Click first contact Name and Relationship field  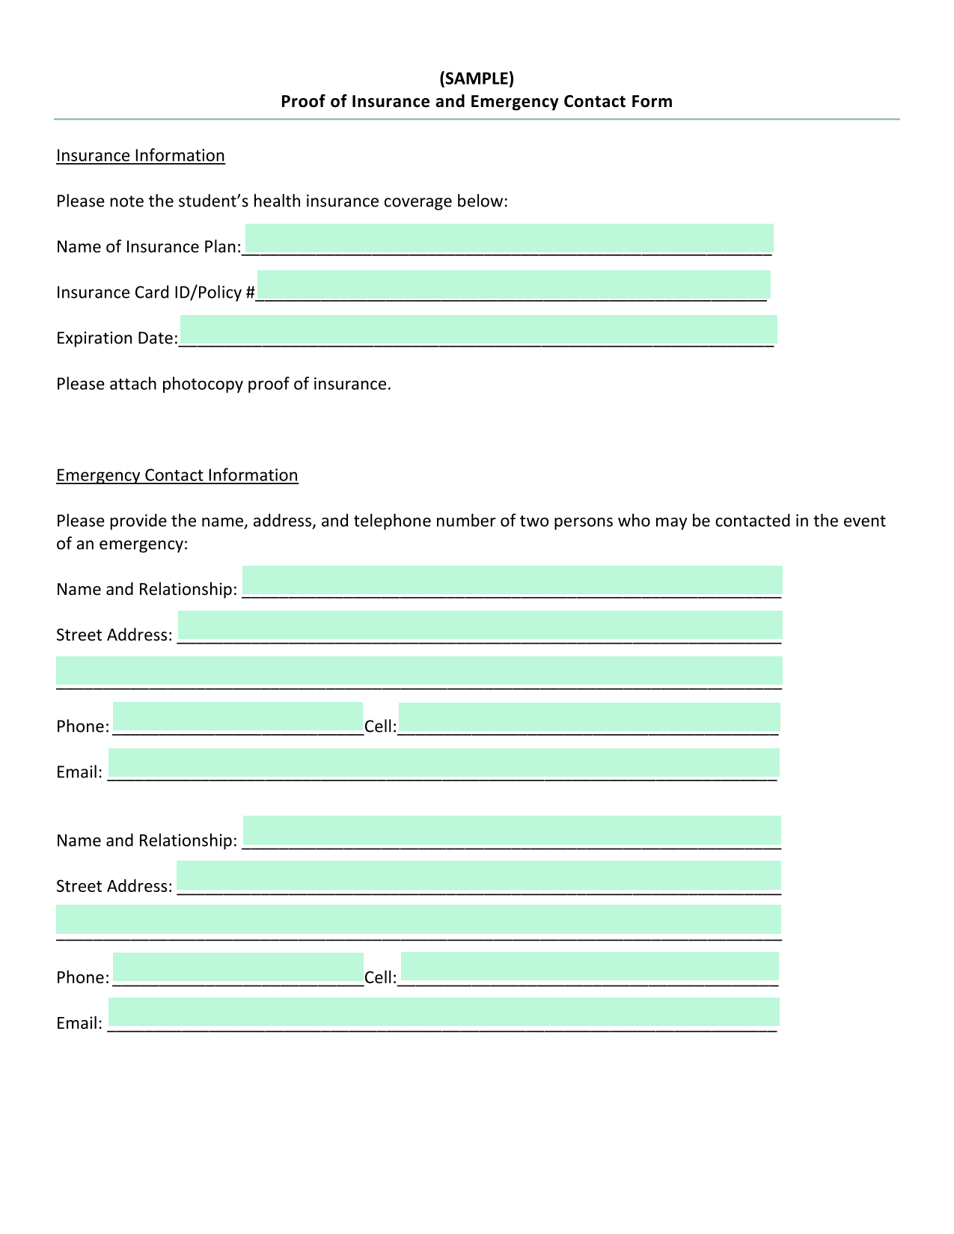[513, 580]
